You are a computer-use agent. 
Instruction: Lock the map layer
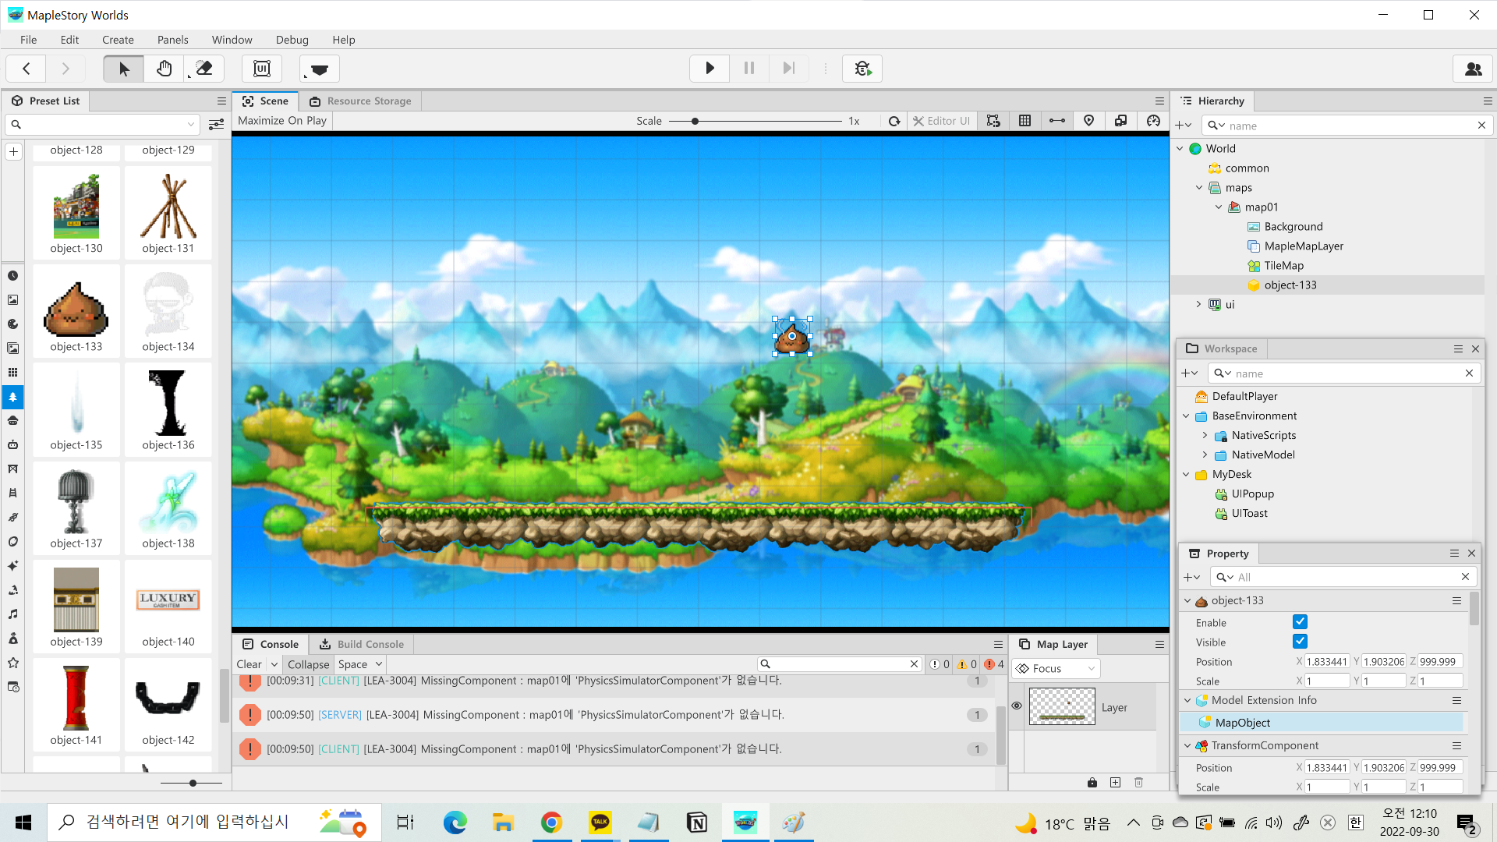pos(1092,782)
